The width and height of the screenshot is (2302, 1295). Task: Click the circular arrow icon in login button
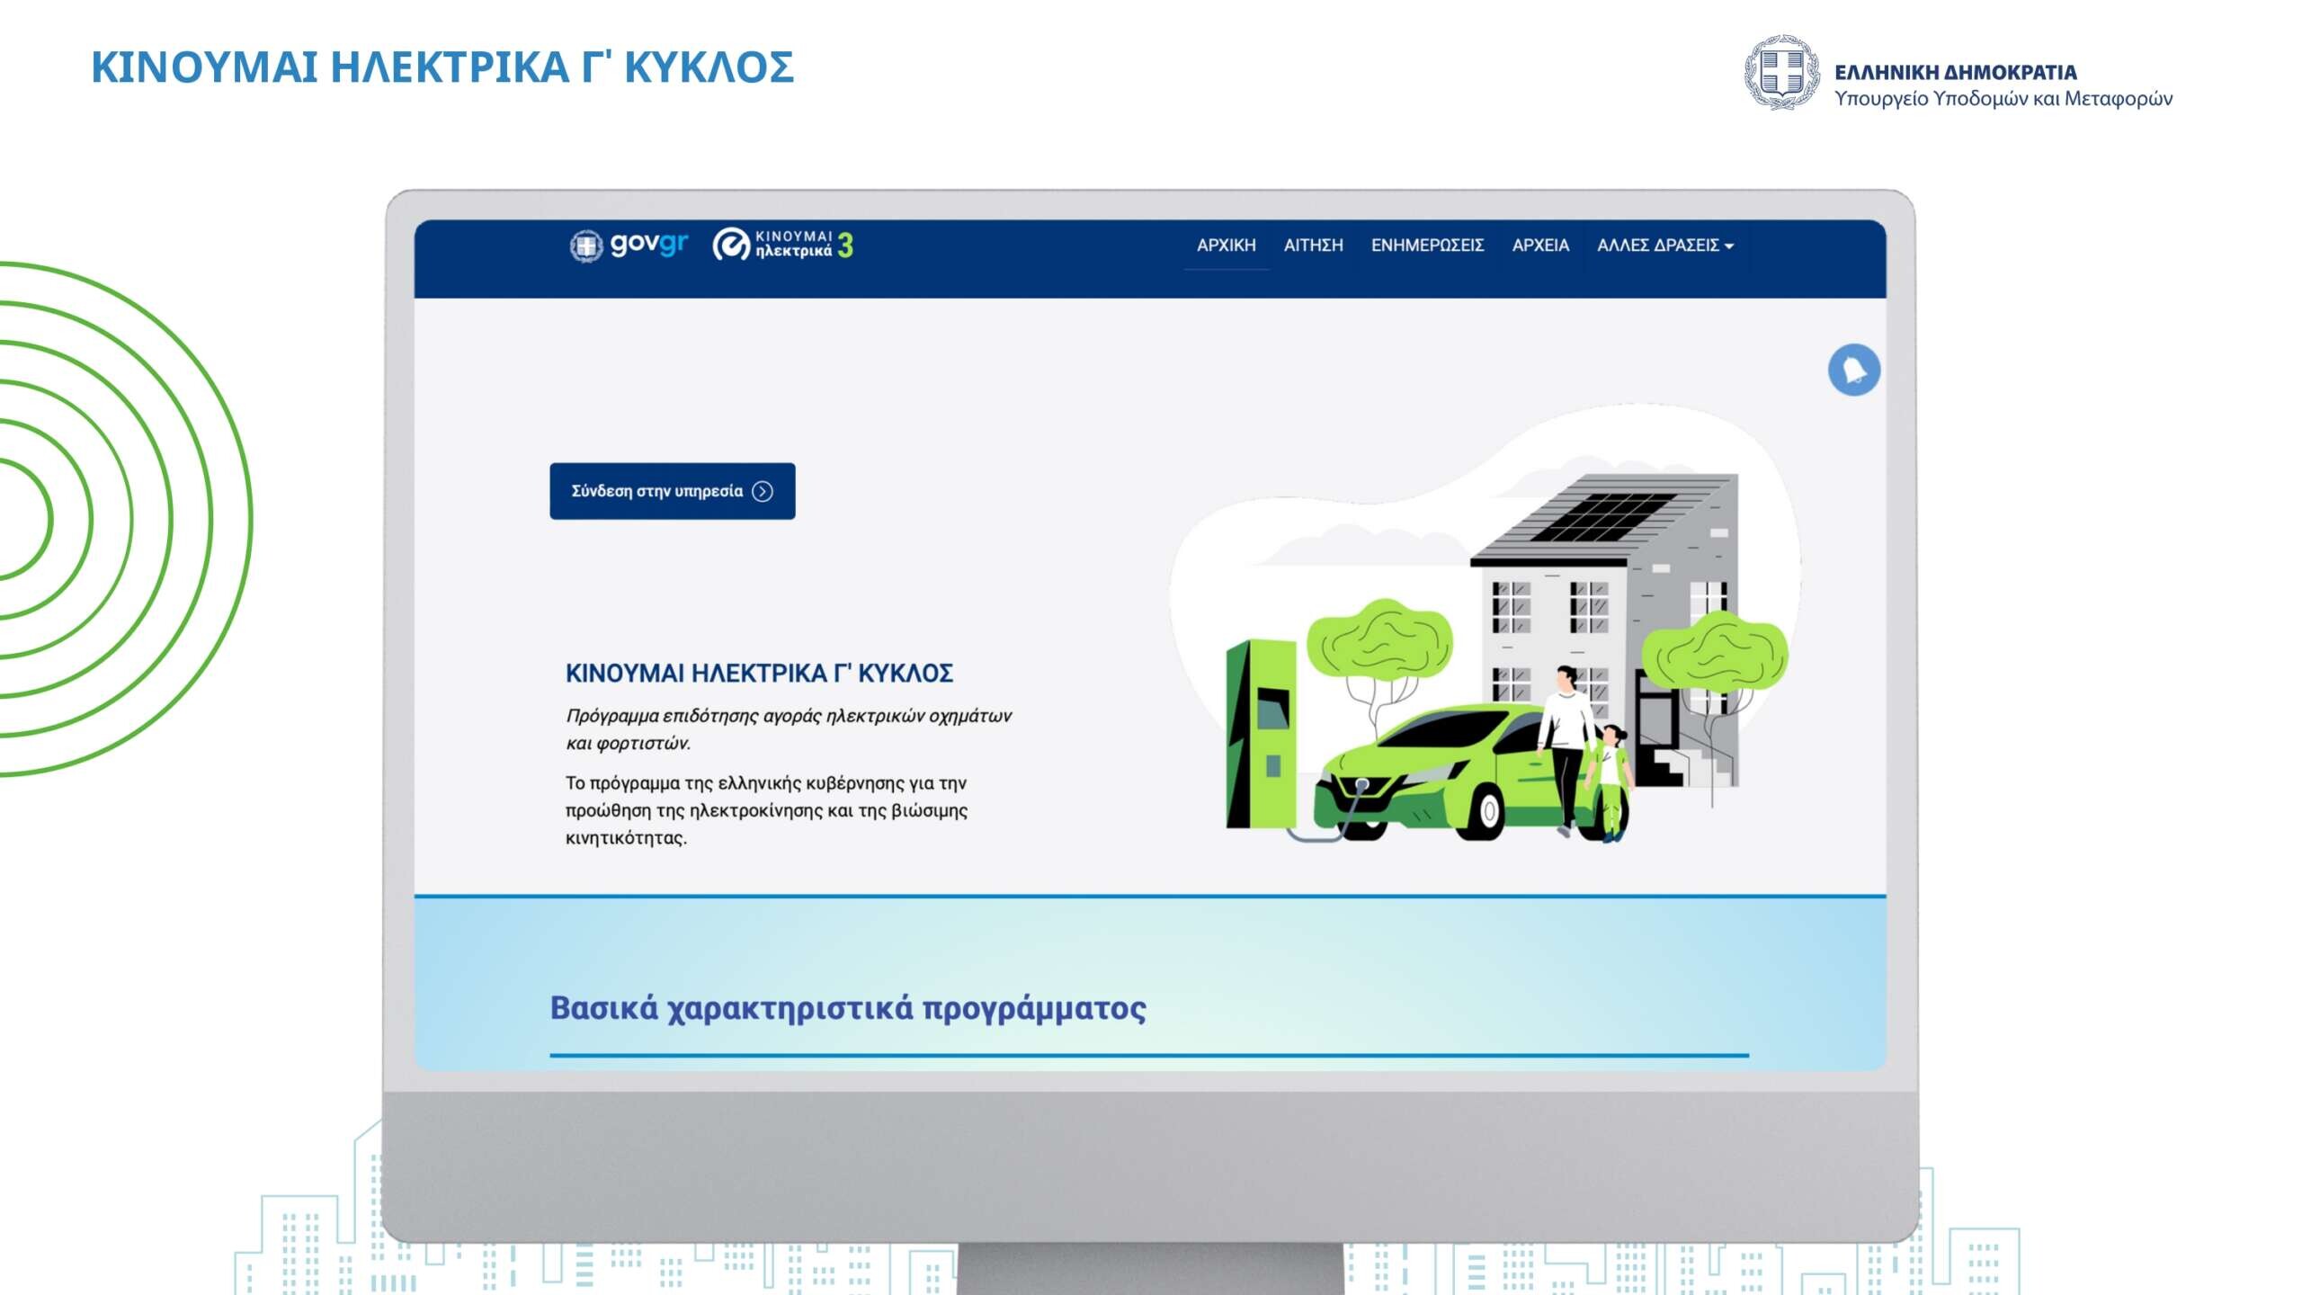(x=763, y=493)
